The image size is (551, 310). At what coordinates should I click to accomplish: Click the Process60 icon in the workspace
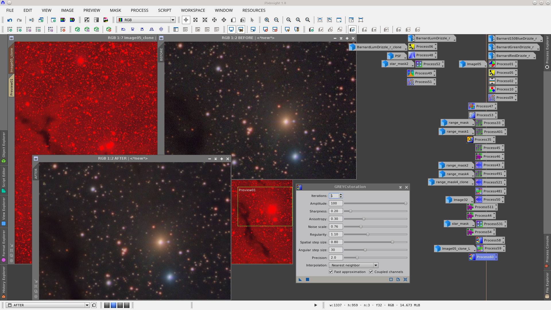[x=483, y=257]
